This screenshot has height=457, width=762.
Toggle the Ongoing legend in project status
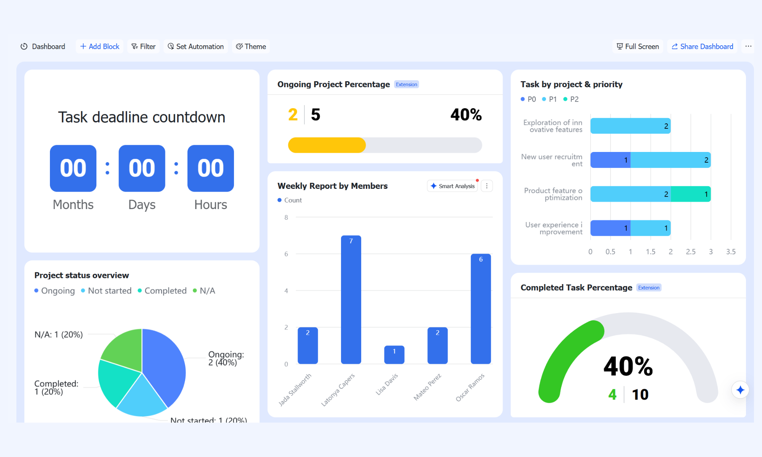(54, 291)
